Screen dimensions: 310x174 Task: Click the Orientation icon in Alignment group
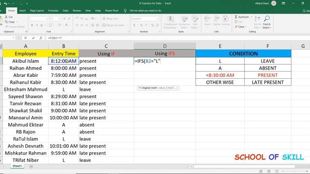point(93,18)
